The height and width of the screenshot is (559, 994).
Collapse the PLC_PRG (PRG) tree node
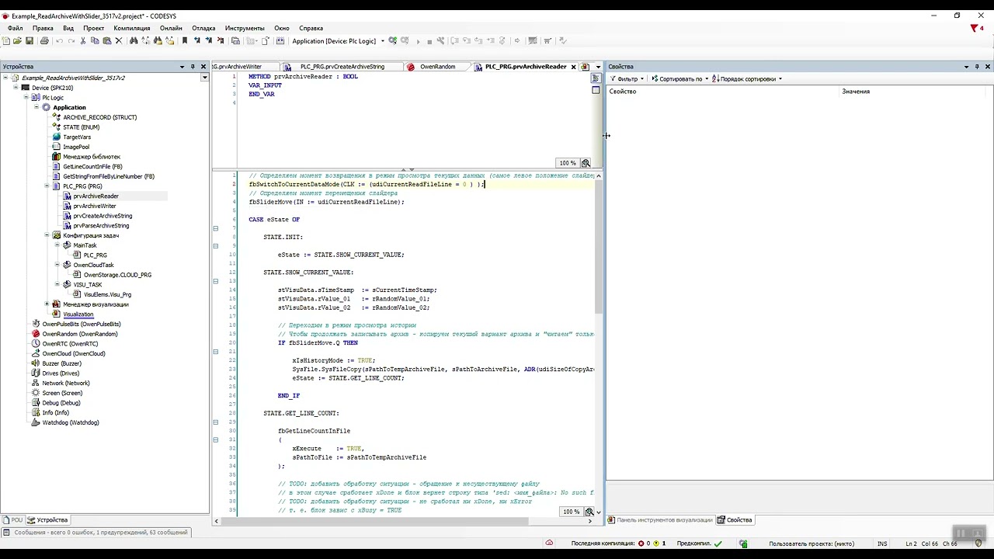pos(47,186)
